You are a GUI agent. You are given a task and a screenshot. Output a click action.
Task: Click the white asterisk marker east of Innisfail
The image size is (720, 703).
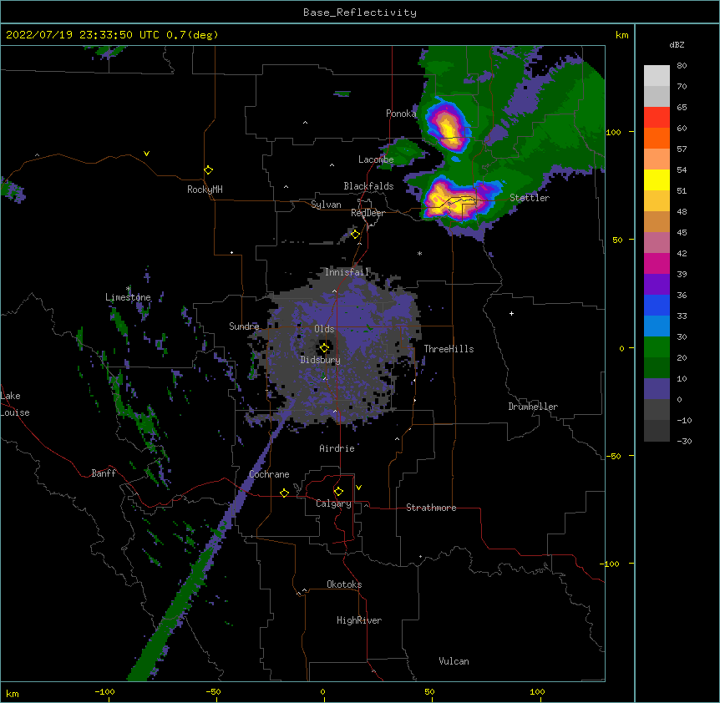click(419, 253)
